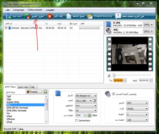Screen dimensions: 159x134
Task: Click the app icon in the title bar
Action: pyautogui.click(x=5, y=4)
